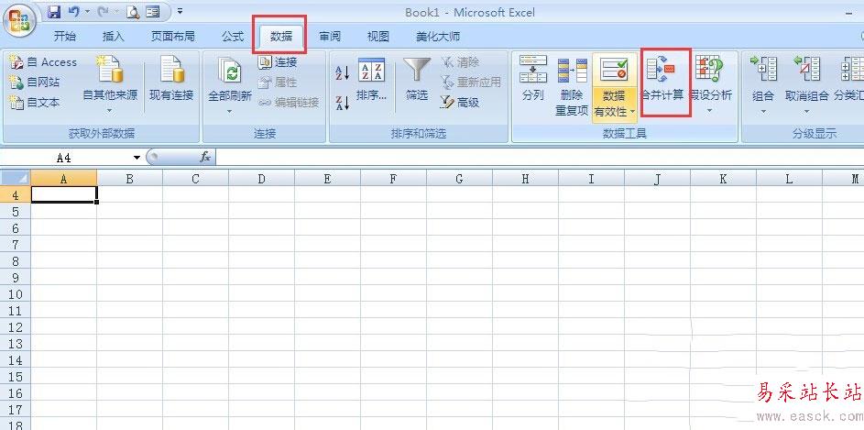864x430 pixels.
Task: Open the 视图 tab
Action: (x=378, y=37)
